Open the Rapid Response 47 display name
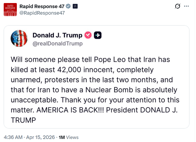This screenshot has width=196, height=142. [x=42, y=6]
